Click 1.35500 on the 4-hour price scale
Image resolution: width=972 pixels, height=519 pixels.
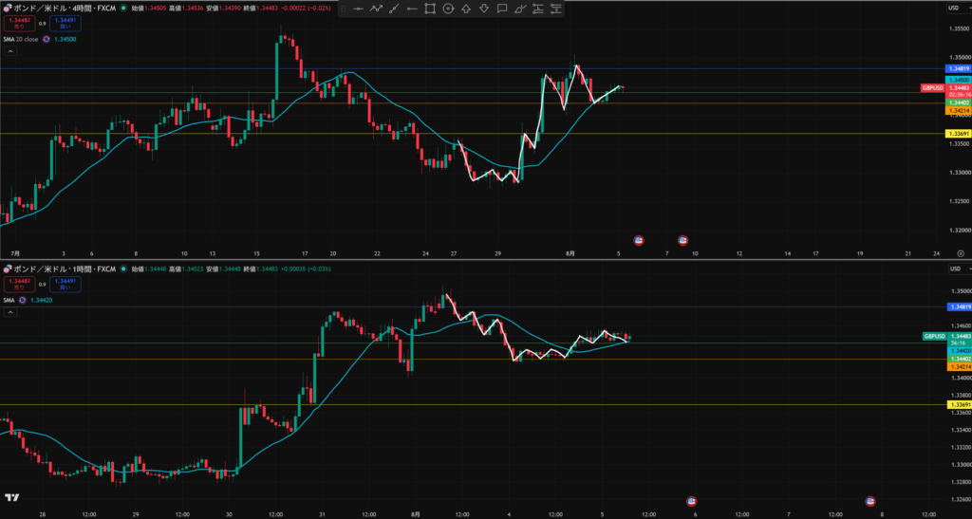click(x=959, y=28)
